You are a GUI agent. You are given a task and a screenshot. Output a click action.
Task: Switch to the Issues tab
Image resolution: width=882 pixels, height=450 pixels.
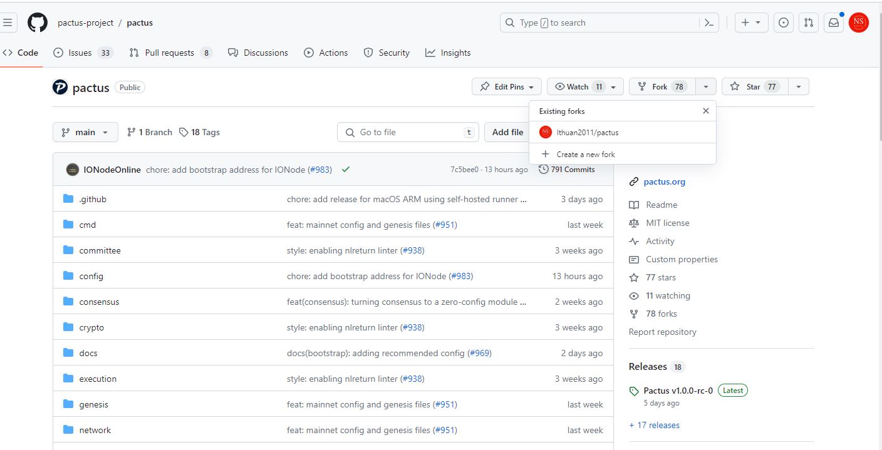click(80, 53)
